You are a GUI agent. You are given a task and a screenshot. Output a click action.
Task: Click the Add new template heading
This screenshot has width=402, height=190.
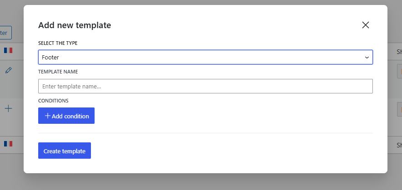[x=75, y=25]
